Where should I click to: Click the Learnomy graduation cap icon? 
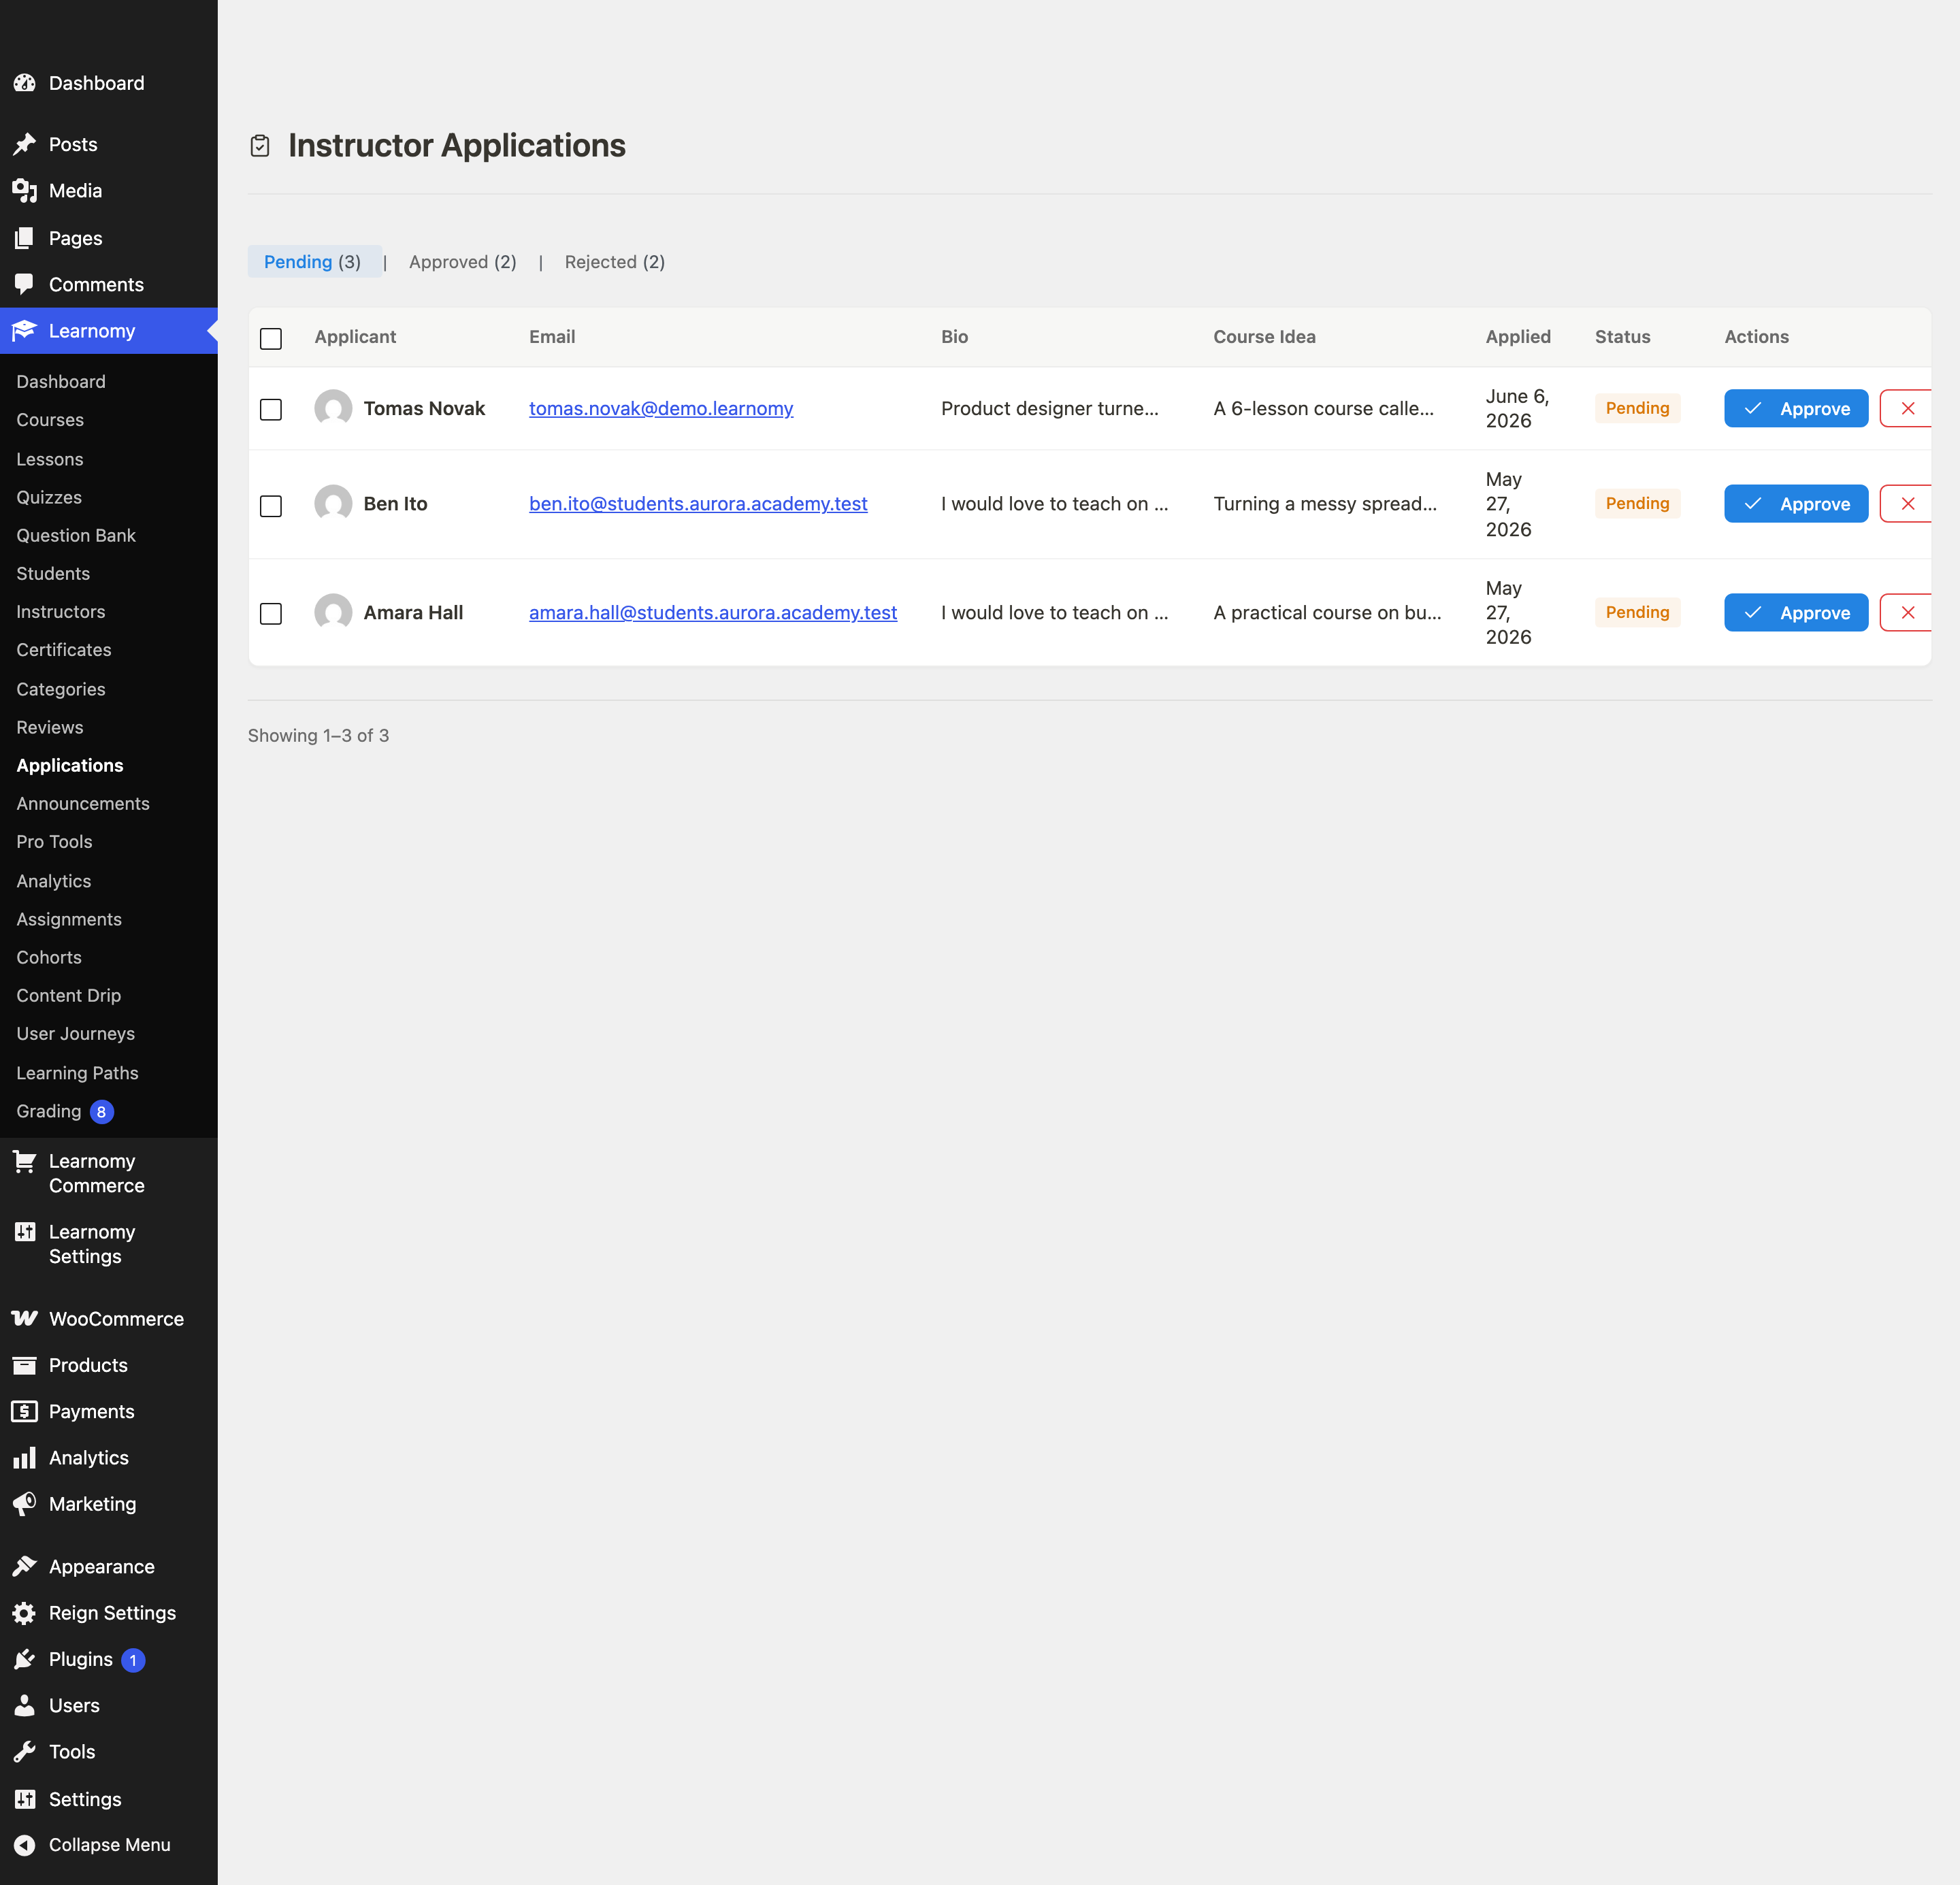tap(25, 331)
